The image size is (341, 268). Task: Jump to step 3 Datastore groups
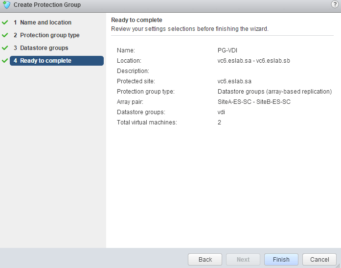[x=44, y=48]
